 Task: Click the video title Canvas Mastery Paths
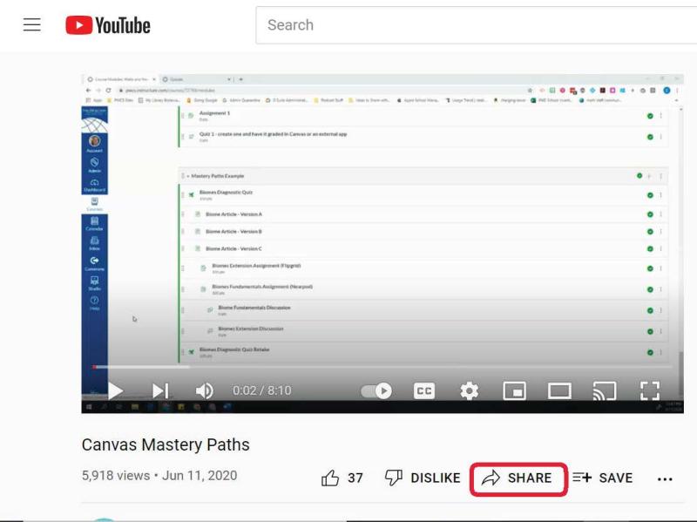(166, 444)
